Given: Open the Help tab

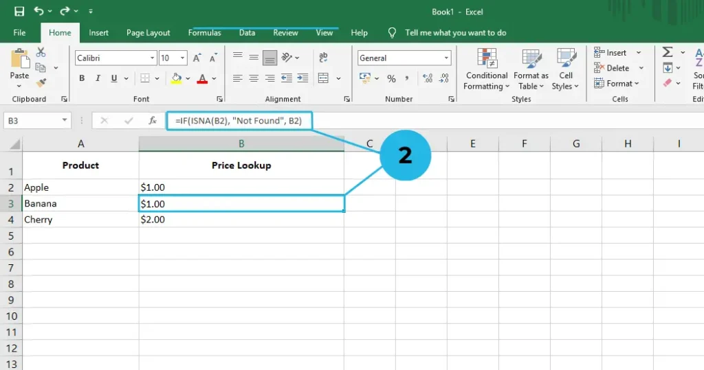Looking at the screenshot, I should [x=359, y=33].
